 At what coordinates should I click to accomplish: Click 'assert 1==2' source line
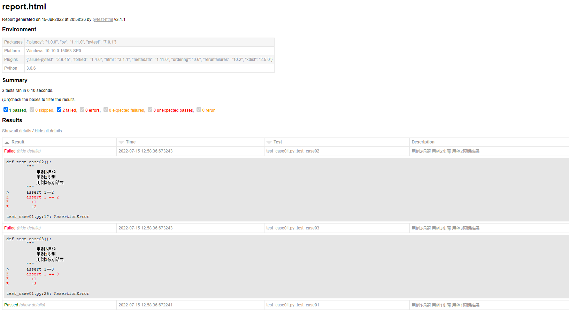click(40, 192)
